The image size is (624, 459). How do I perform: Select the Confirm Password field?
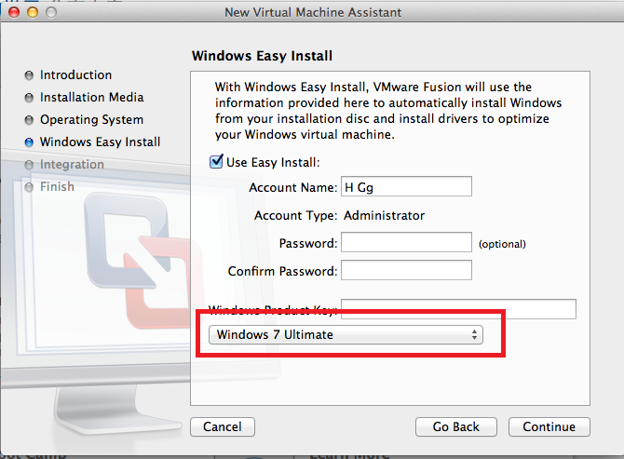(406, 270)
